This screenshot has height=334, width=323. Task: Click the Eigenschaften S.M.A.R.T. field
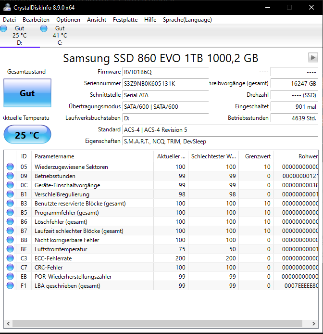pyautogui.click(x=220, y=141)
